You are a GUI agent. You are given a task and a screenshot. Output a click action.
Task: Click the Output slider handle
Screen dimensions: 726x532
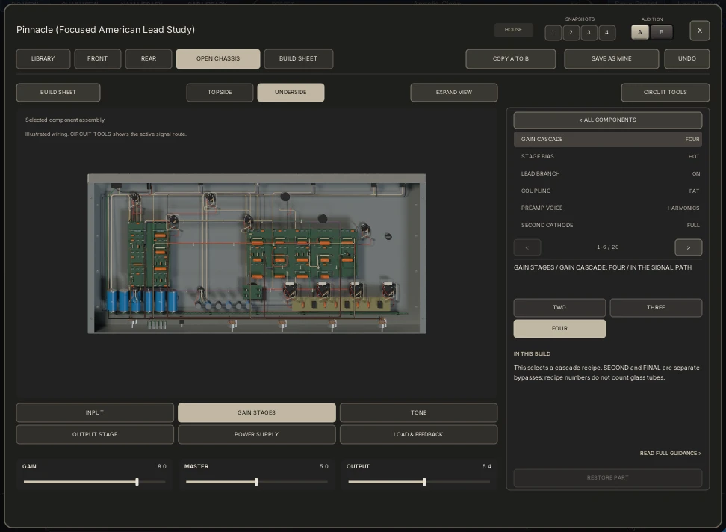tap(424, 482)
